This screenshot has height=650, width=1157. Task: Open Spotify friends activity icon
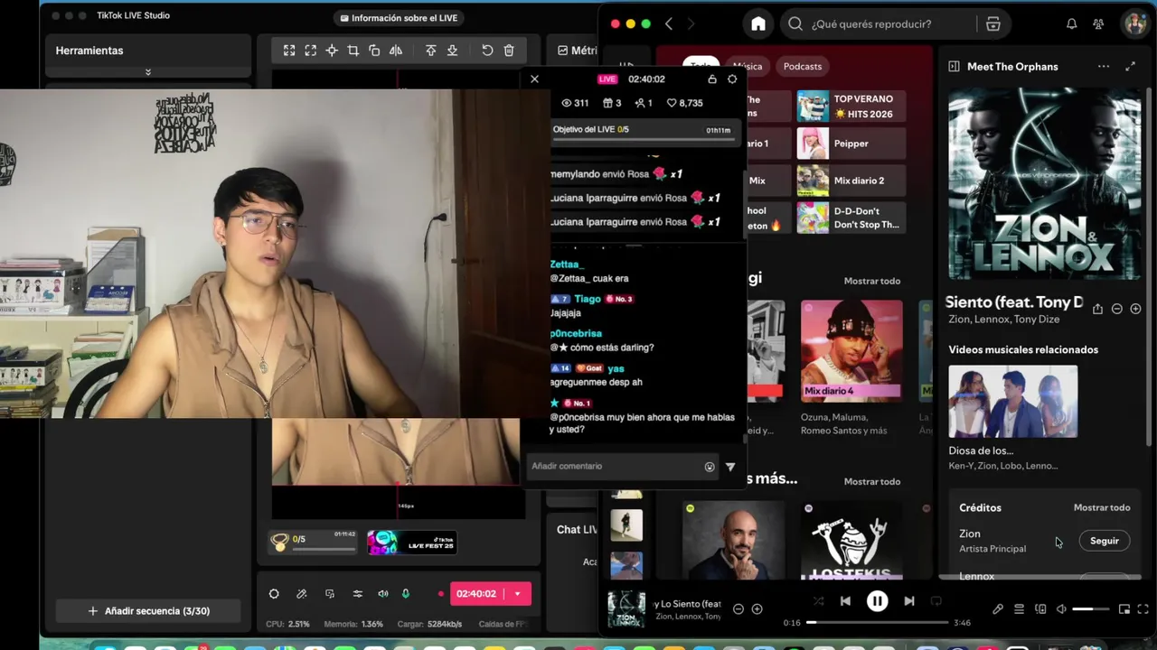click(x=1098, y=24)
